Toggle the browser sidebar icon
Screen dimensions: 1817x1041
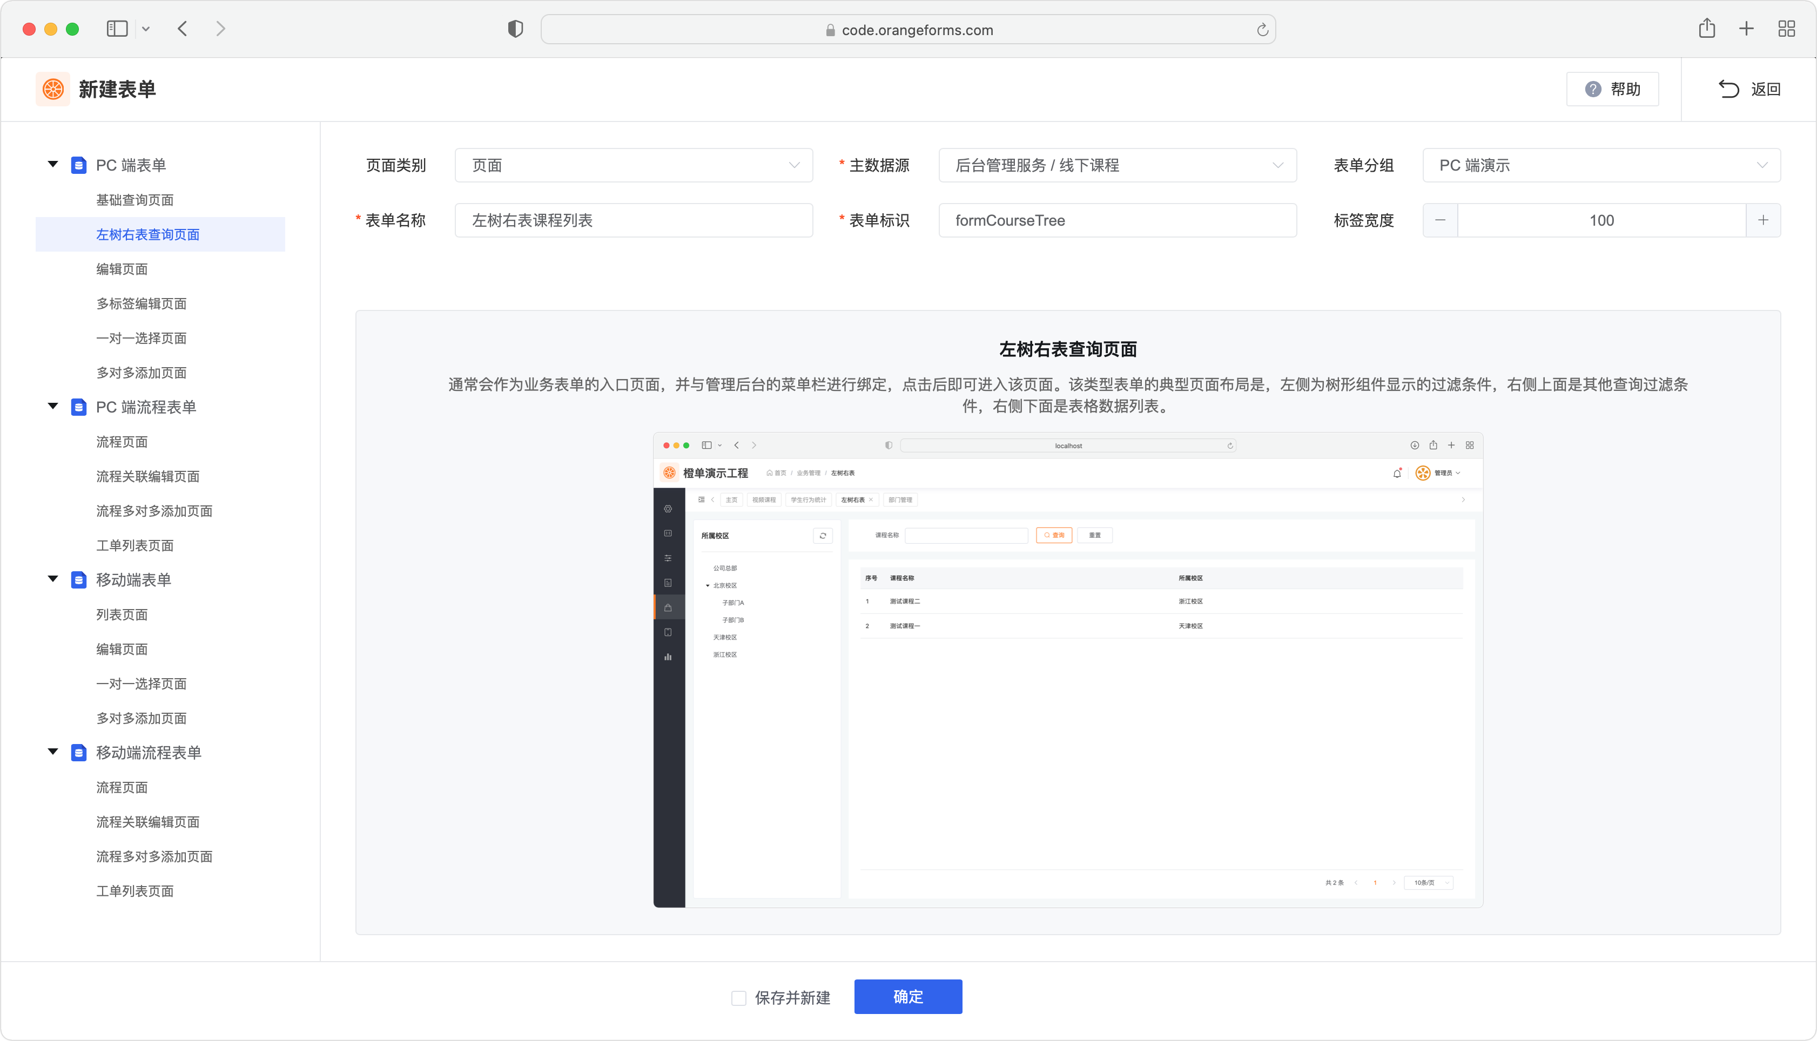(x=117, y=29)
